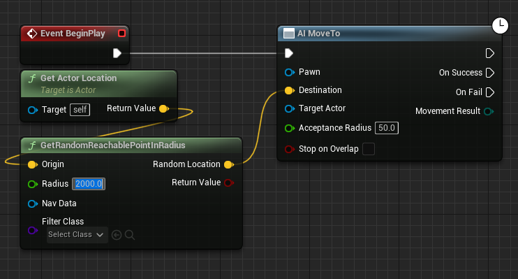Click the Event BeginPlay execution output pin
This screenshot has width=518, height=279.
point(117,53)
